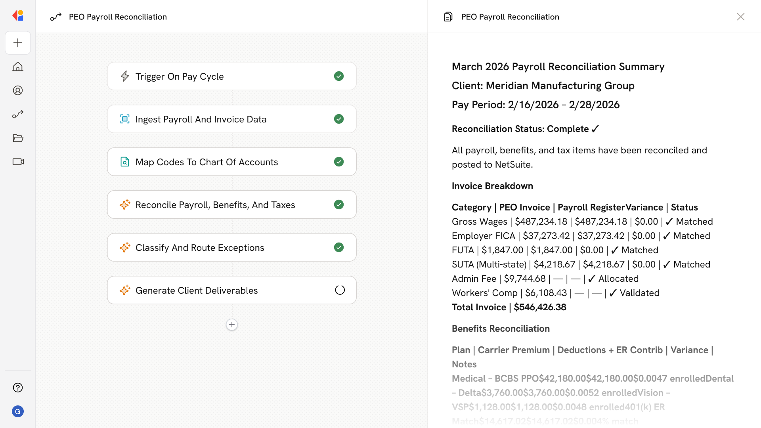Click the G user avatar

click(18, 411)
